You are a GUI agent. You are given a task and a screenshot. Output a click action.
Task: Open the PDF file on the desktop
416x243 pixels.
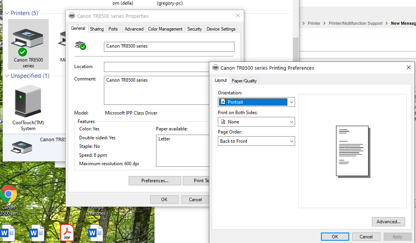(67, 233)
